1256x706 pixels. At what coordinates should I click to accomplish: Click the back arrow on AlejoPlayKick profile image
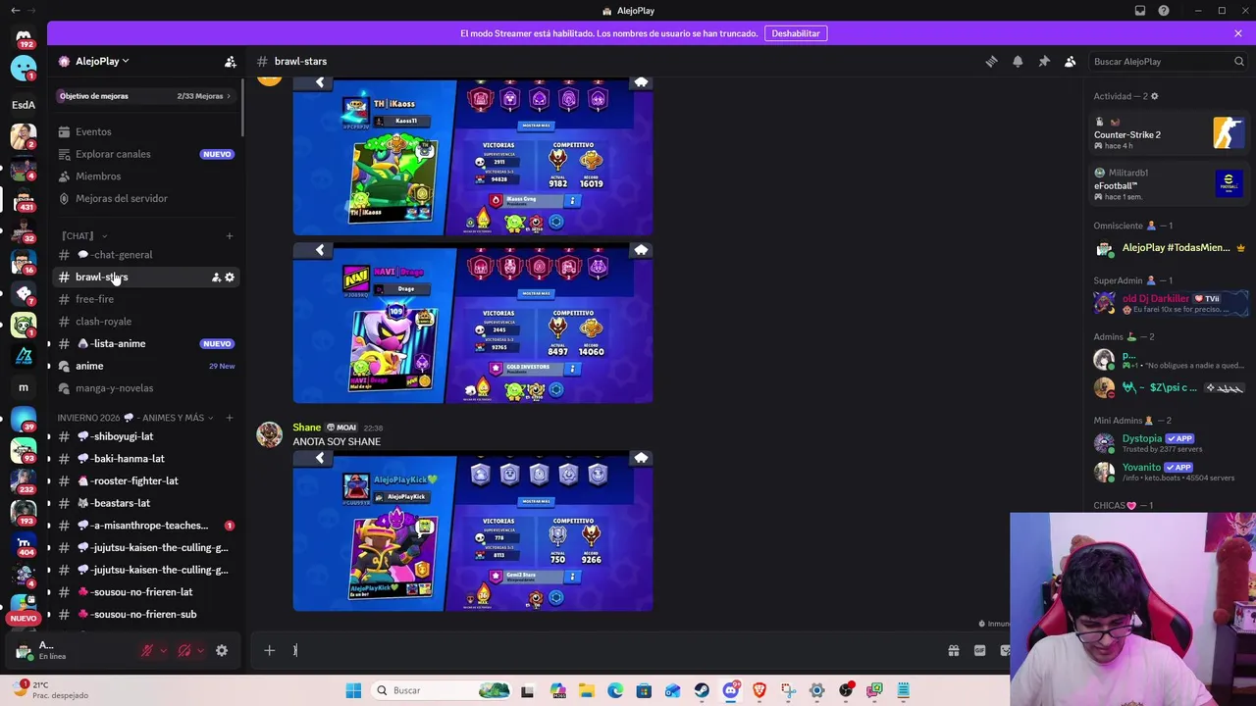(x=320, y=458)
